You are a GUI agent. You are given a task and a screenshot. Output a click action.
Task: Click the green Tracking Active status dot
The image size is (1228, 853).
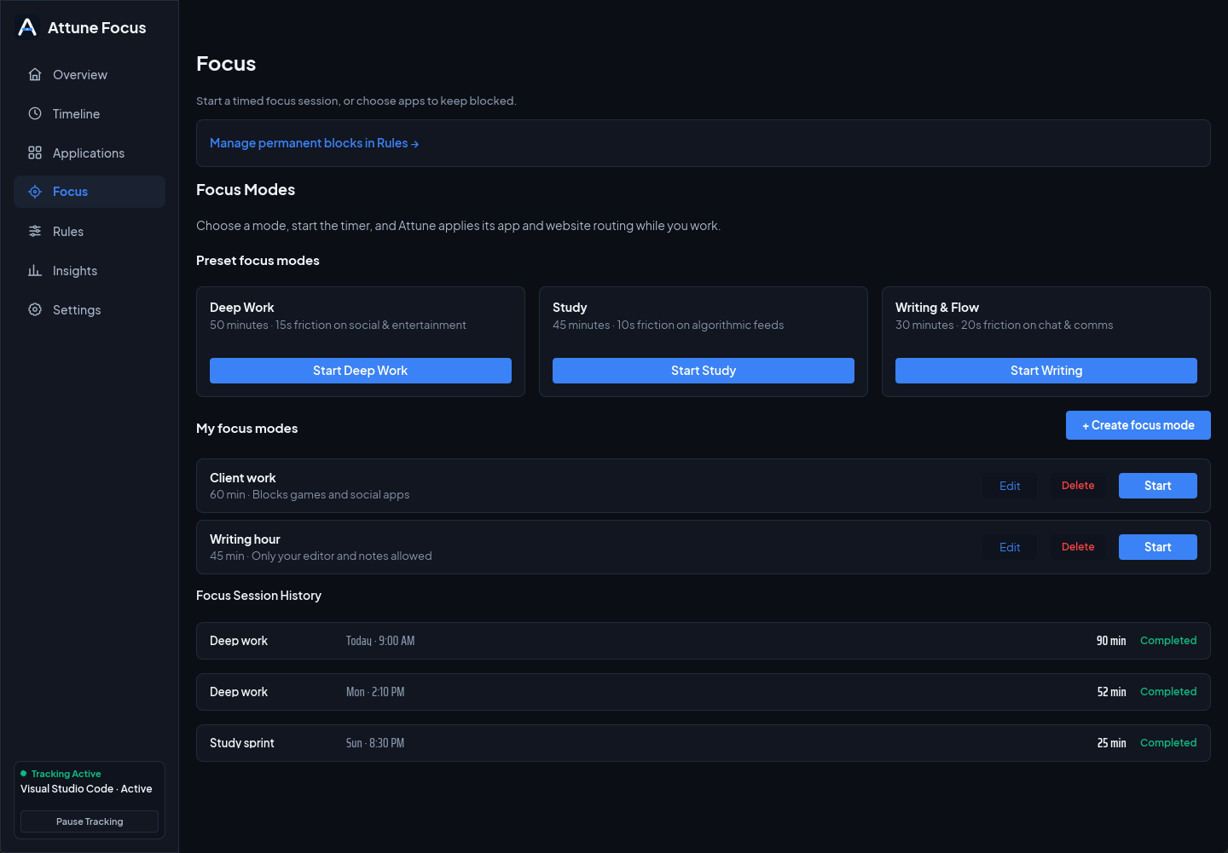pos(24,774)
